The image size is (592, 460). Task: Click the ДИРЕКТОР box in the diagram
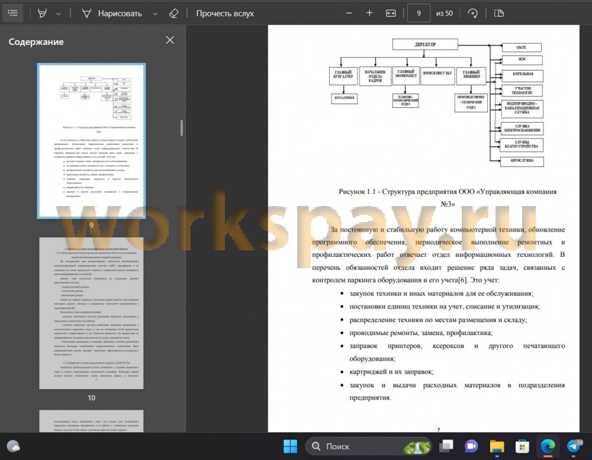425,44
